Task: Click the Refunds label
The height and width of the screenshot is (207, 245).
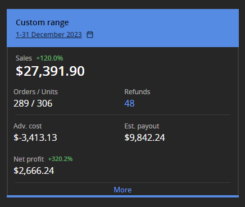Action: (x=137, y=92)
